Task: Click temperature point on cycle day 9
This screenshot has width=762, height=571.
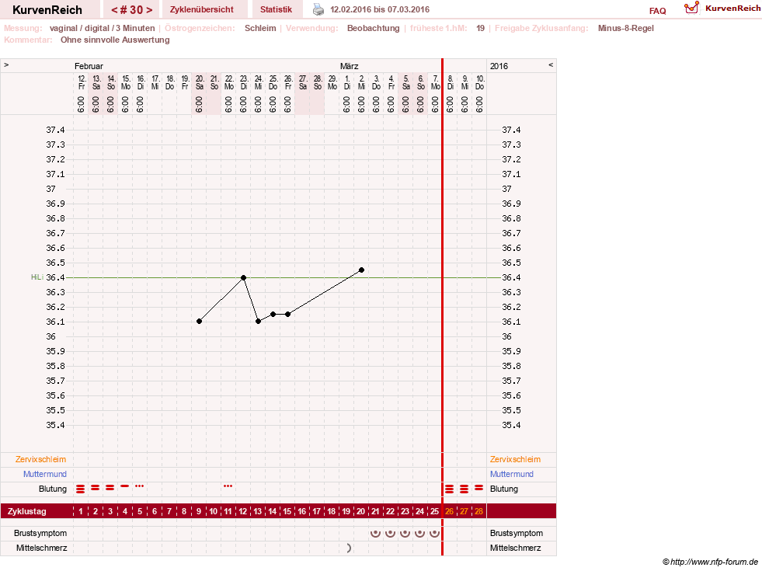Action: [200, 321]
